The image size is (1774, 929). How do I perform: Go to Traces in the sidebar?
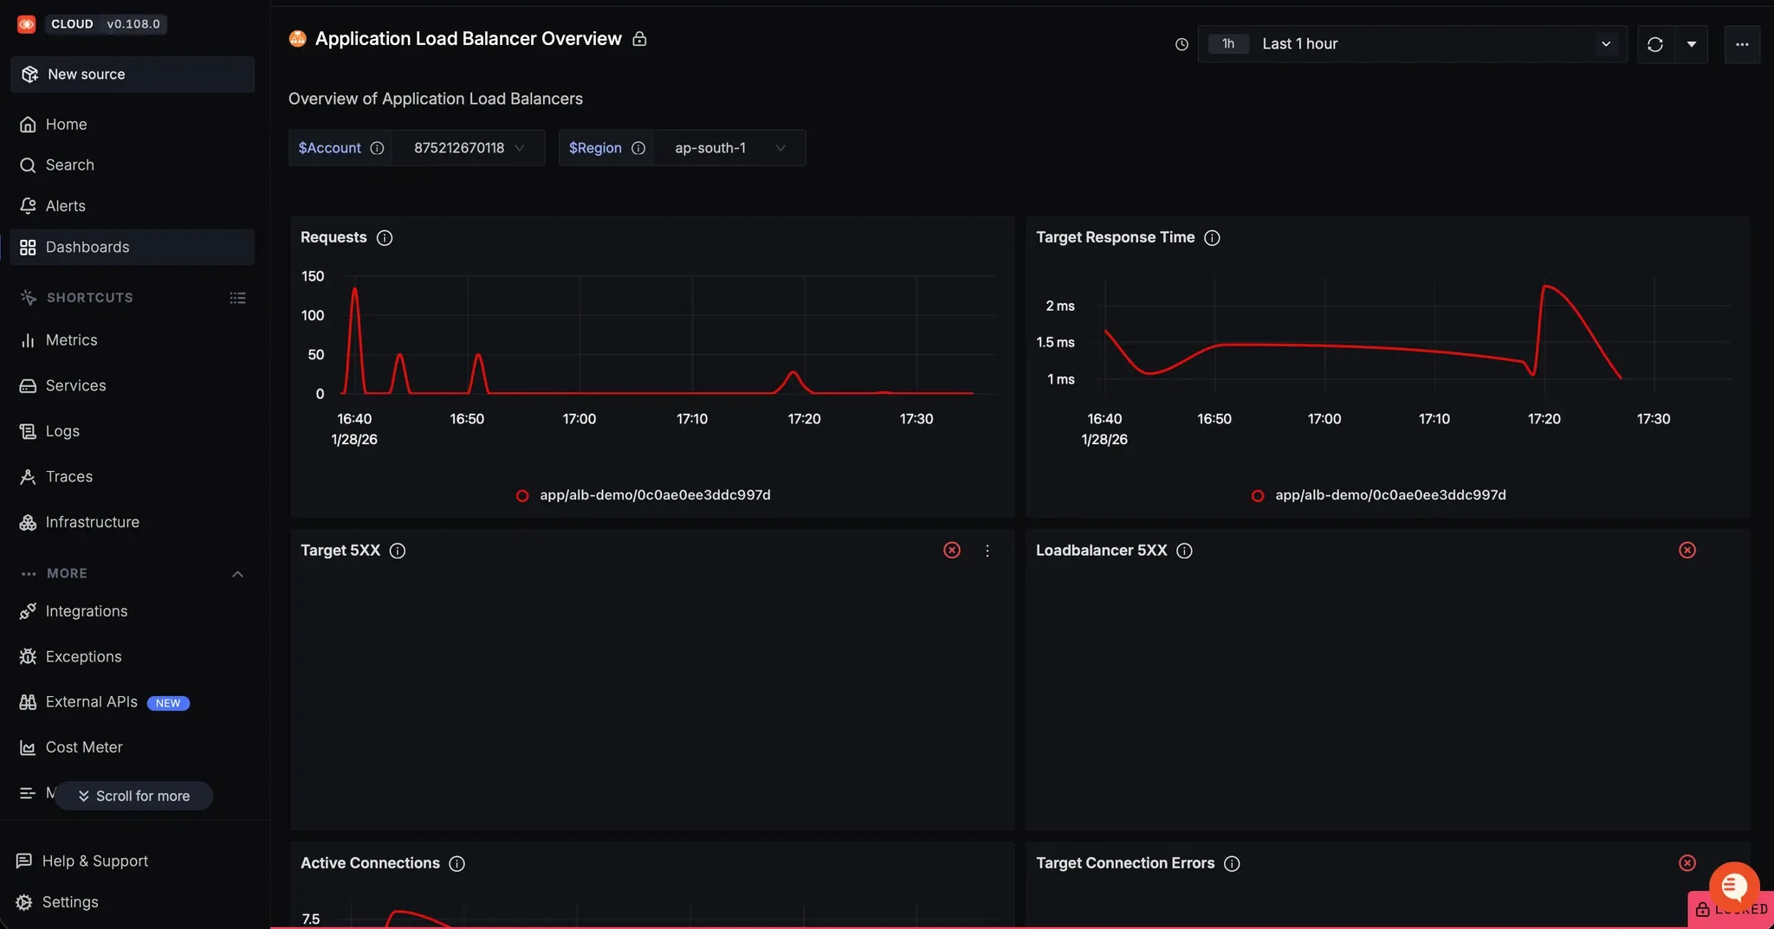pos(68,477)
